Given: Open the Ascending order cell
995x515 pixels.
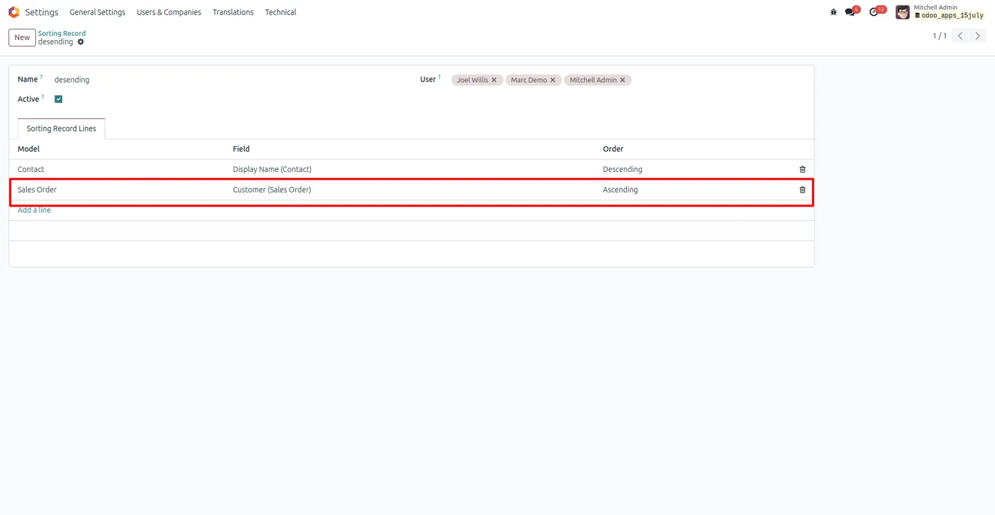Looking at the screenshot, I should (694, 190).
